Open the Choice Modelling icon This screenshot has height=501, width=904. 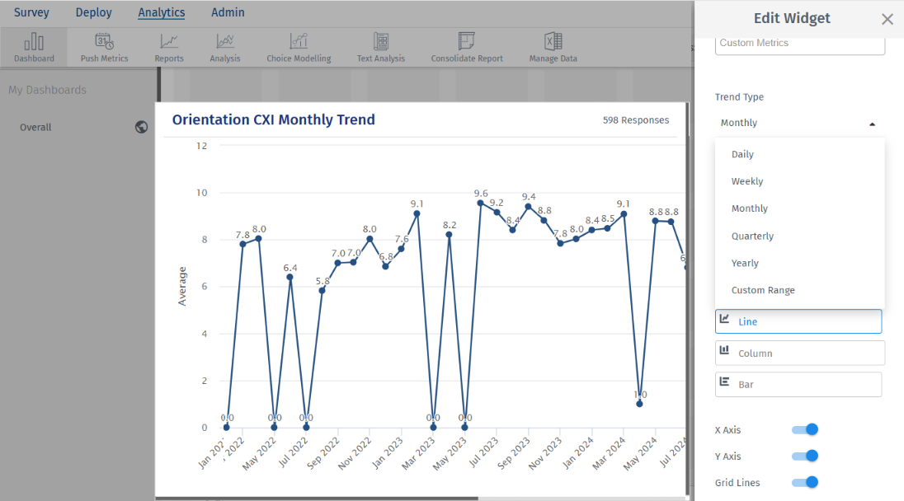299,42
